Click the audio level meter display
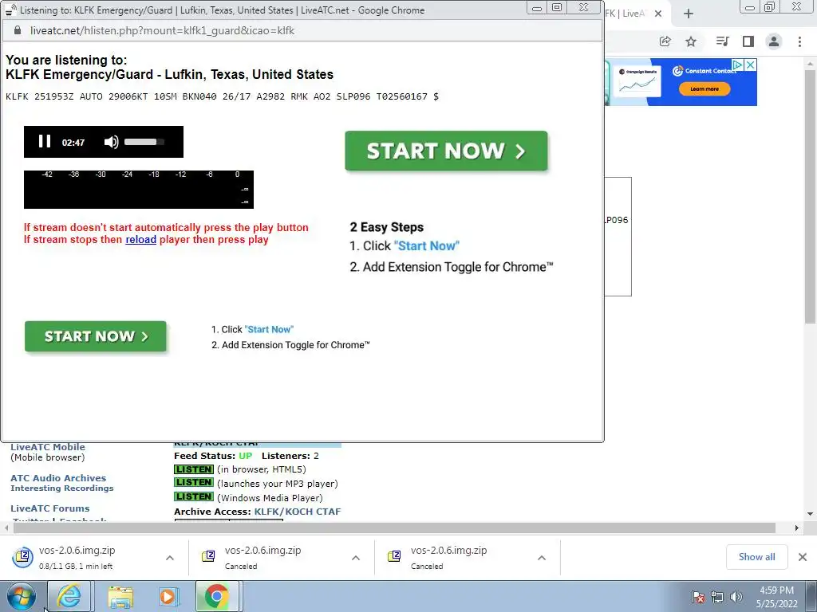 pos(139,190)
